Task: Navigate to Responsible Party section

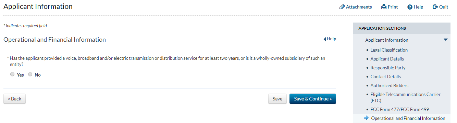Action: pyautogui.click(x=388, y=68)
